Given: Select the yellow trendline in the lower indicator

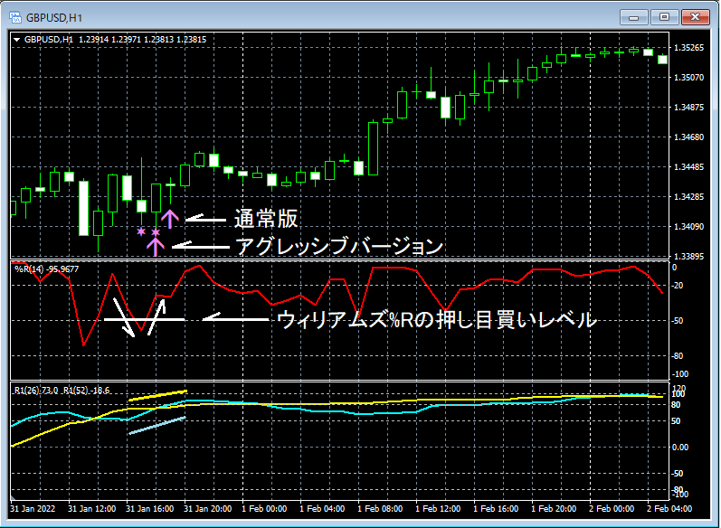Looking at the screenshot, I should [x=157, y=396].
